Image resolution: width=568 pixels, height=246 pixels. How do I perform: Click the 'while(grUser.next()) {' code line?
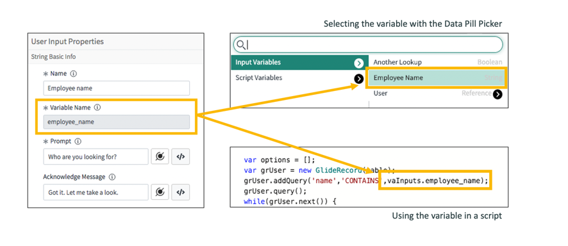(x=290, y=201)
